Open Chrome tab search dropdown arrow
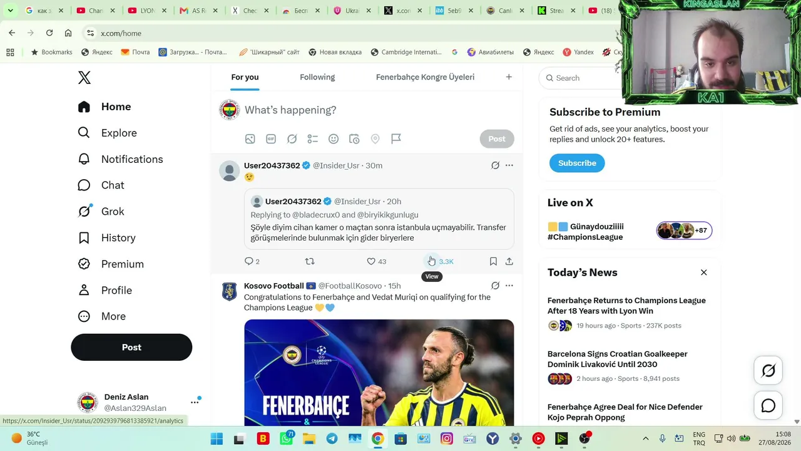The height and width of the screenshot is (451, 801). 10,11
